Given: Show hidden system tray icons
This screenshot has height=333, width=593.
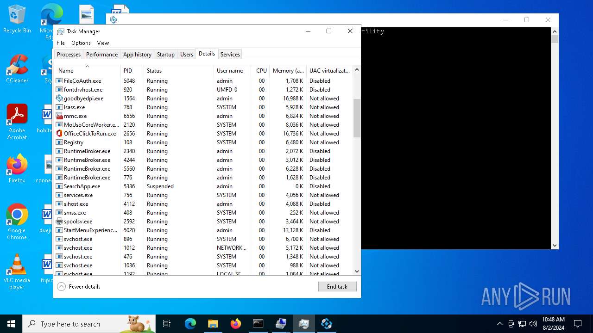Looking at the screenshot, I should coord(499,324).
